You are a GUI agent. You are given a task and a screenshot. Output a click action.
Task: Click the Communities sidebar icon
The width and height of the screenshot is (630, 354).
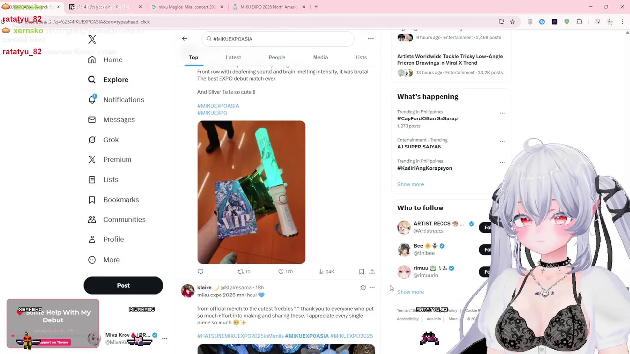pos(92,219)
